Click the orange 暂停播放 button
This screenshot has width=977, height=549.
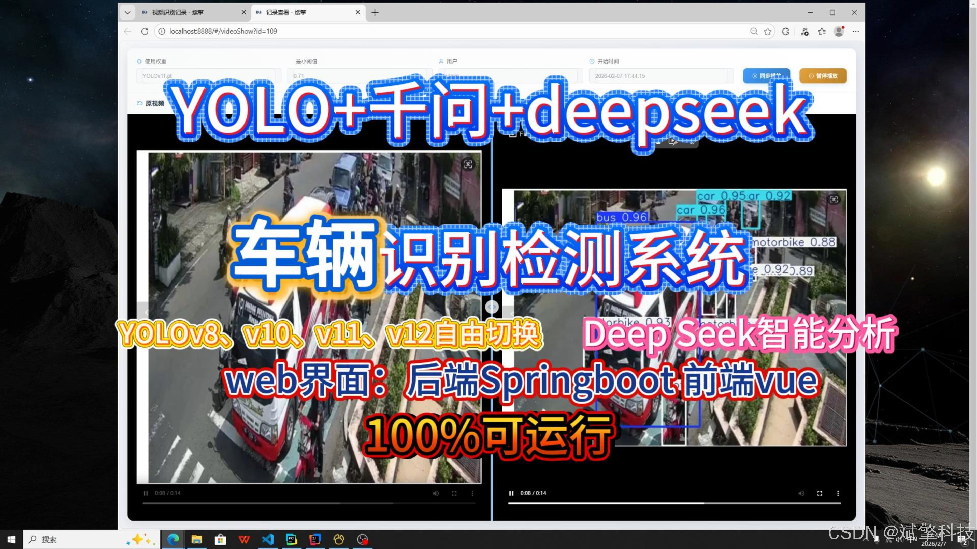(x=823, y=76)
